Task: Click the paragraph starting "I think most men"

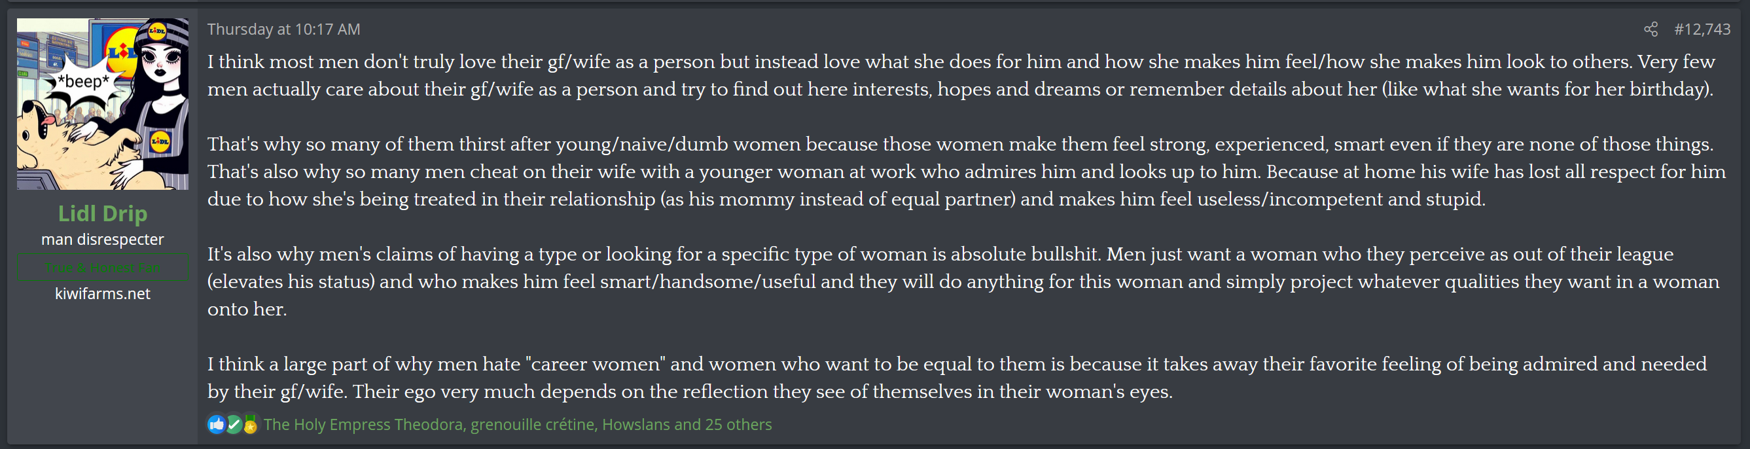Action: [x=951, y=75]
